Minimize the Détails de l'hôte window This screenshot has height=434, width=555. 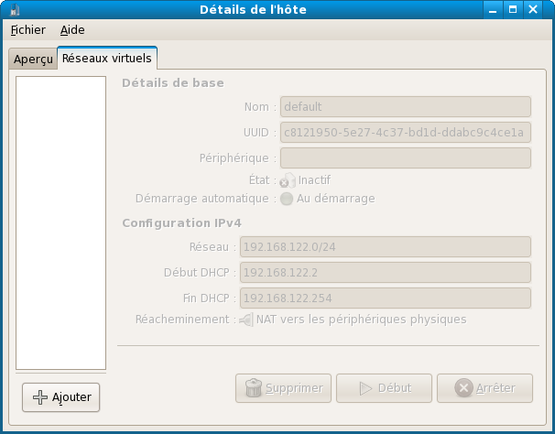pos(493,9)
